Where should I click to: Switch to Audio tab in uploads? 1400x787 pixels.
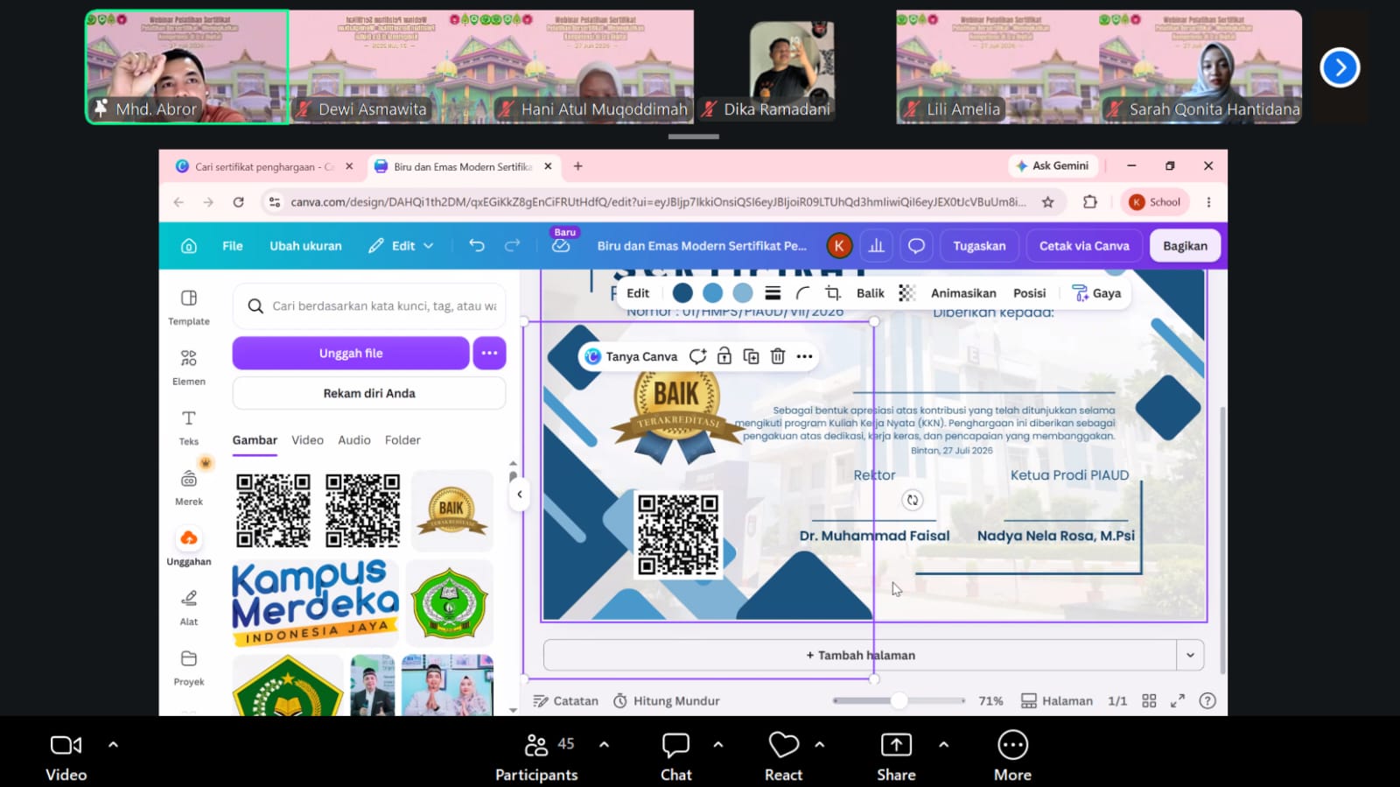(x=354, y=440)
